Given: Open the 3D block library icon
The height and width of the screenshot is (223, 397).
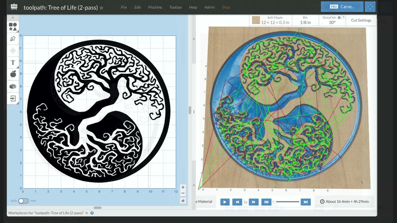Looking at the screenshot, I should (x=13, y=86).
